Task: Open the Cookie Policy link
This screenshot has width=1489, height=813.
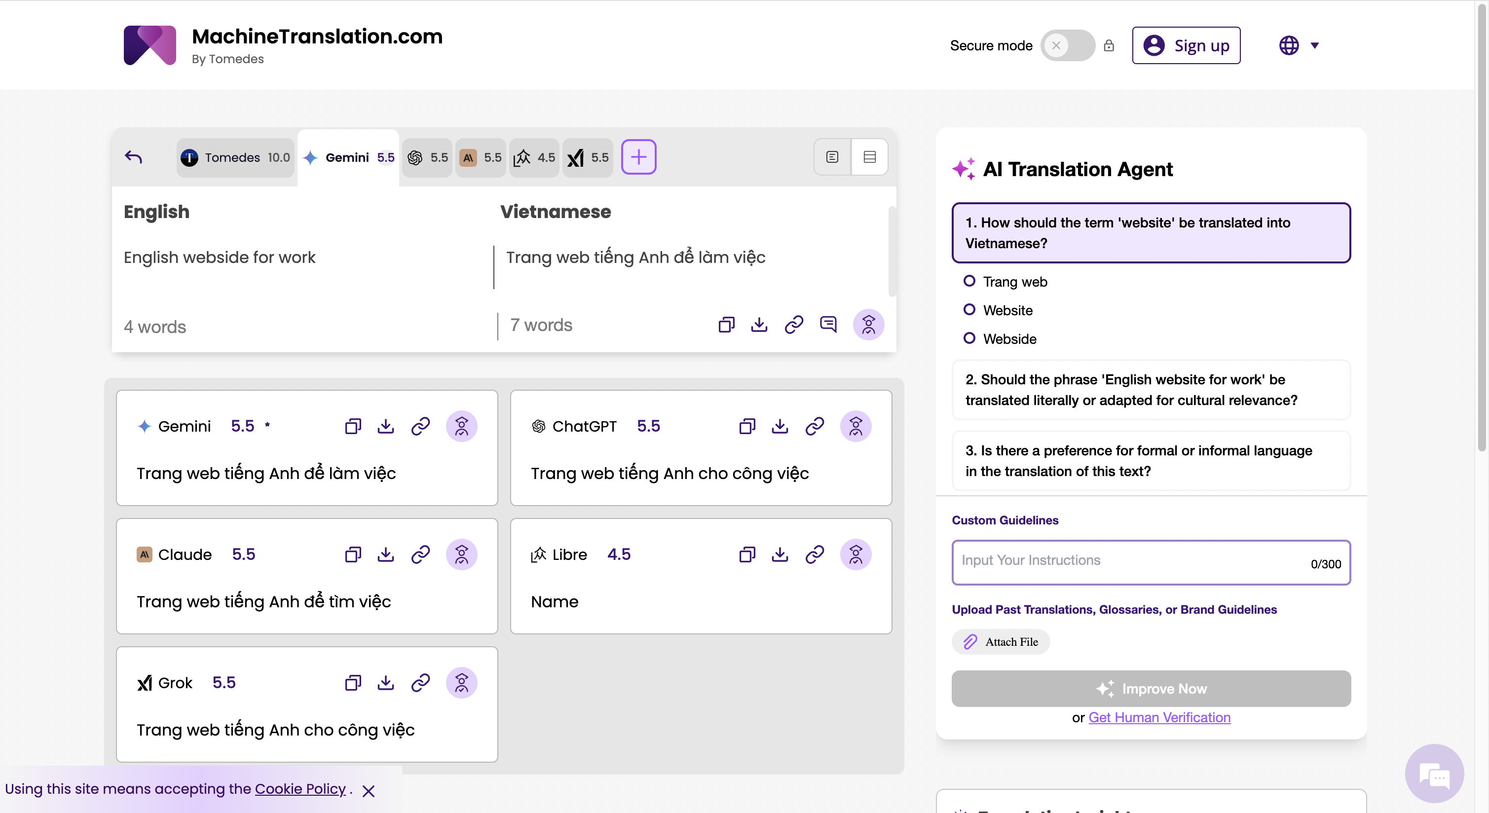Action: pyautogui.click(x=300, y=789)
